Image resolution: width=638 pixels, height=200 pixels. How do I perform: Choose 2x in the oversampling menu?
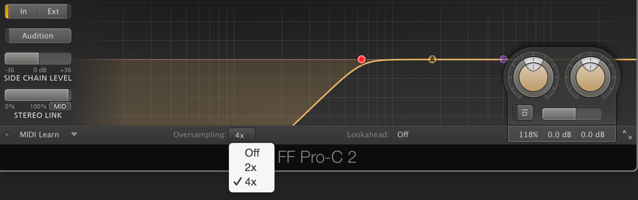pyautogui.click(x=251, y=167)
